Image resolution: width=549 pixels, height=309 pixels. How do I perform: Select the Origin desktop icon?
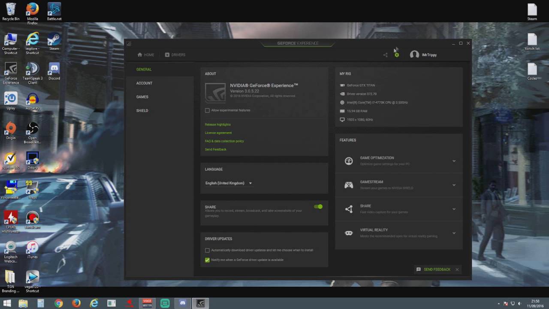11,130
